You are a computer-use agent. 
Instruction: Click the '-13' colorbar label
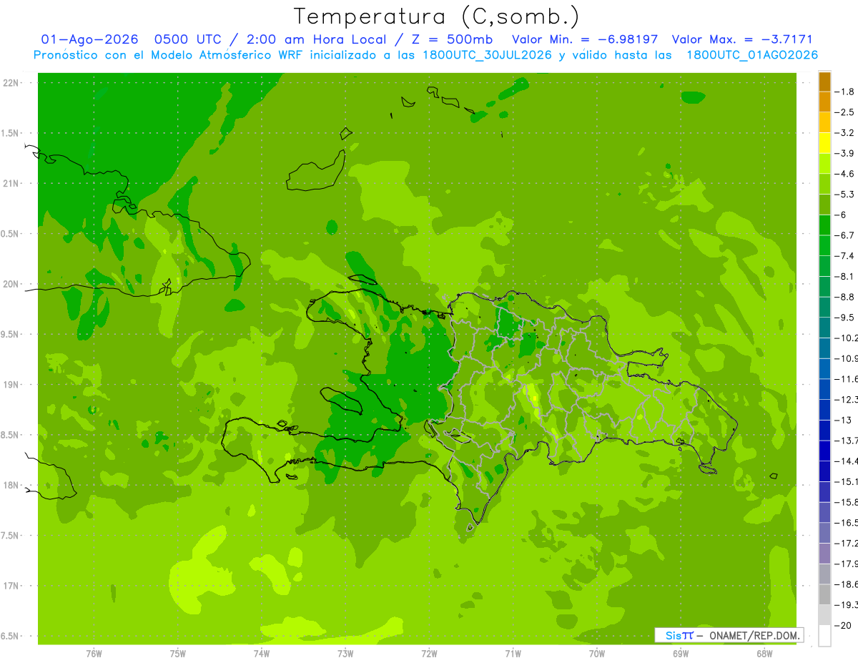click(x=844, y=420)
